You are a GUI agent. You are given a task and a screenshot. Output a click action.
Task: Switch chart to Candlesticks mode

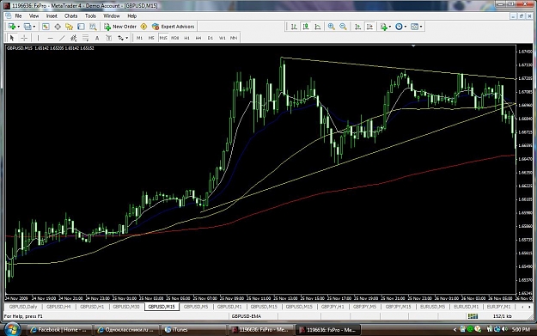point(306,27)
